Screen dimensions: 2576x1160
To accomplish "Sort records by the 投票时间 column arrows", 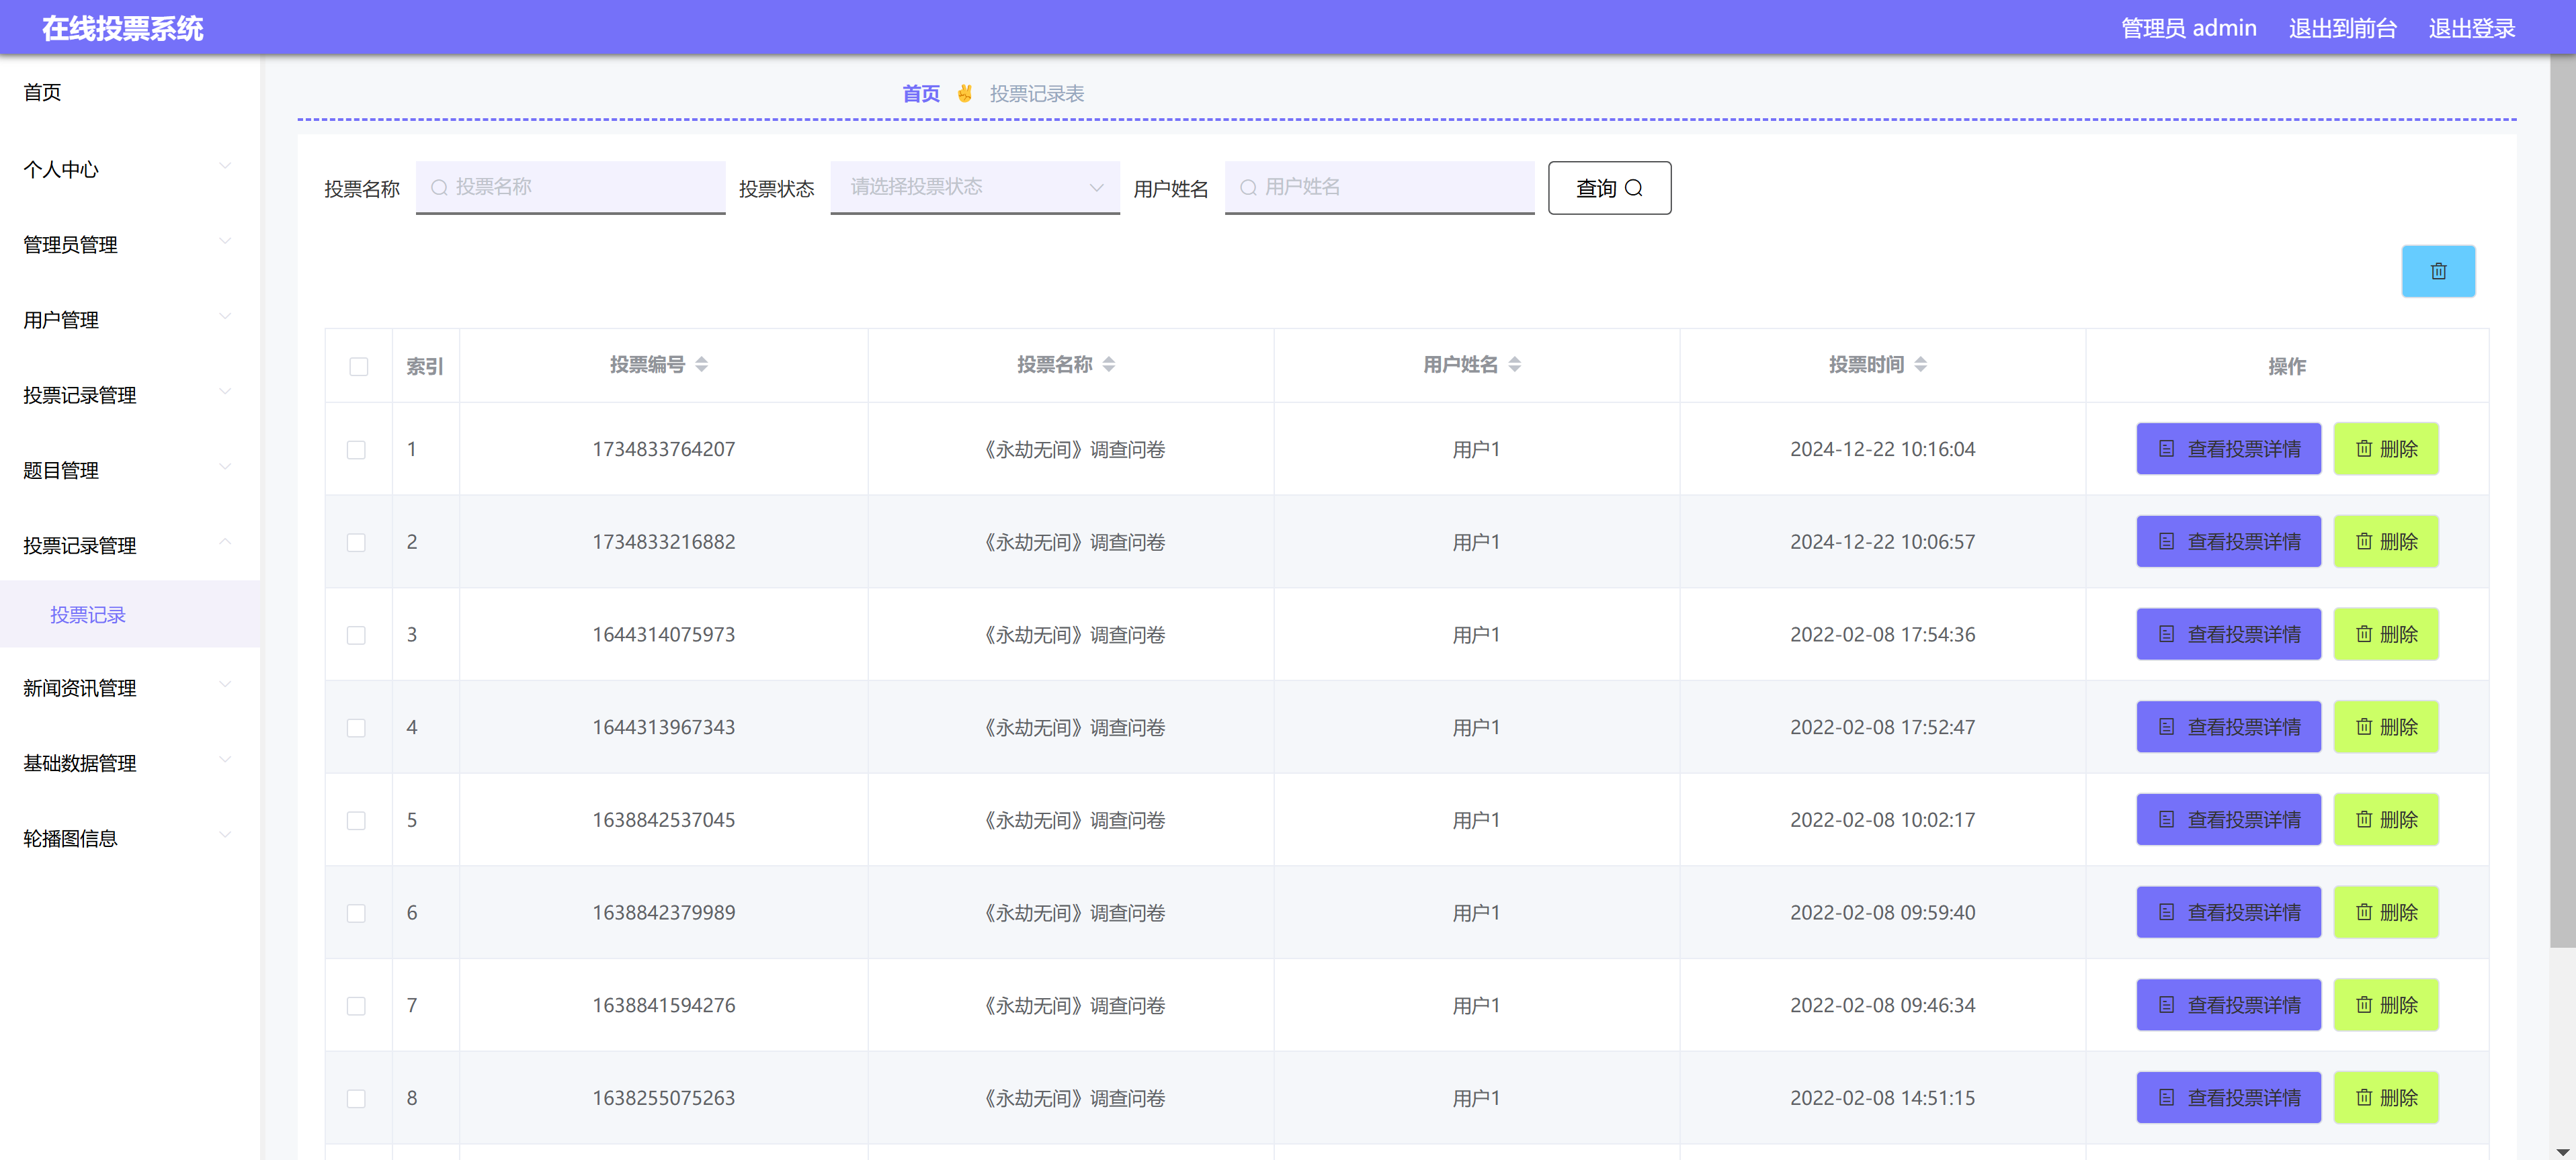I will [x=1920, y=365].
